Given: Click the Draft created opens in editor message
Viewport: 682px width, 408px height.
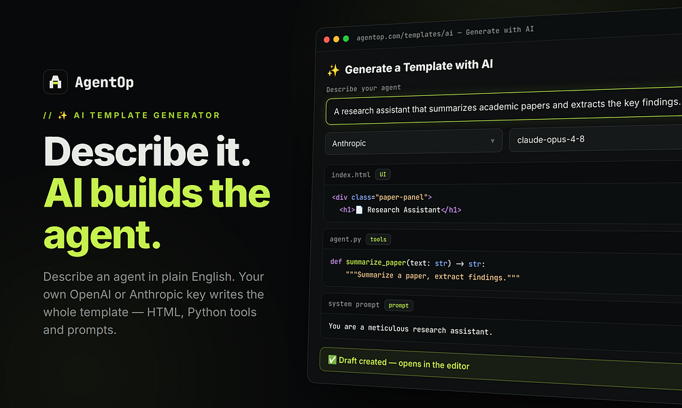Looking at the screenshot, I should [404, 362].
